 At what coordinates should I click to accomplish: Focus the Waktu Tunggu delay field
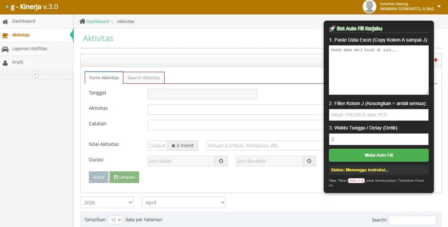pyautogui.click(x=379, y=139)
